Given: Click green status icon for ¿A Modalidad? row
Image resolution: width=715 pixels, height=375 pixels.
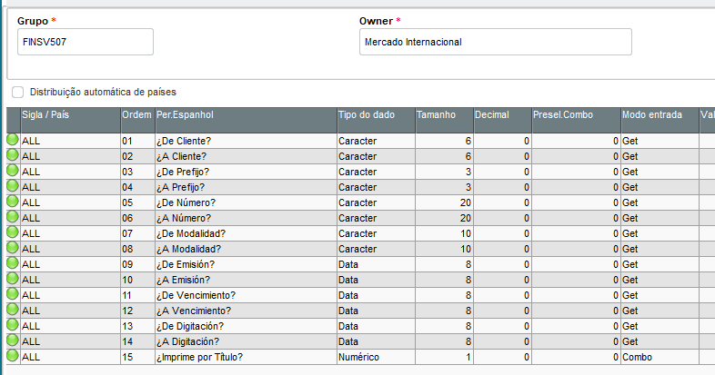Looking at the screenshot, I should [13, 249].
